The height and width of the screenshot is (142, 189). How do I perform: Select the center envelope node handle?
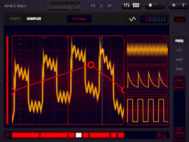(x=91, y=65)
